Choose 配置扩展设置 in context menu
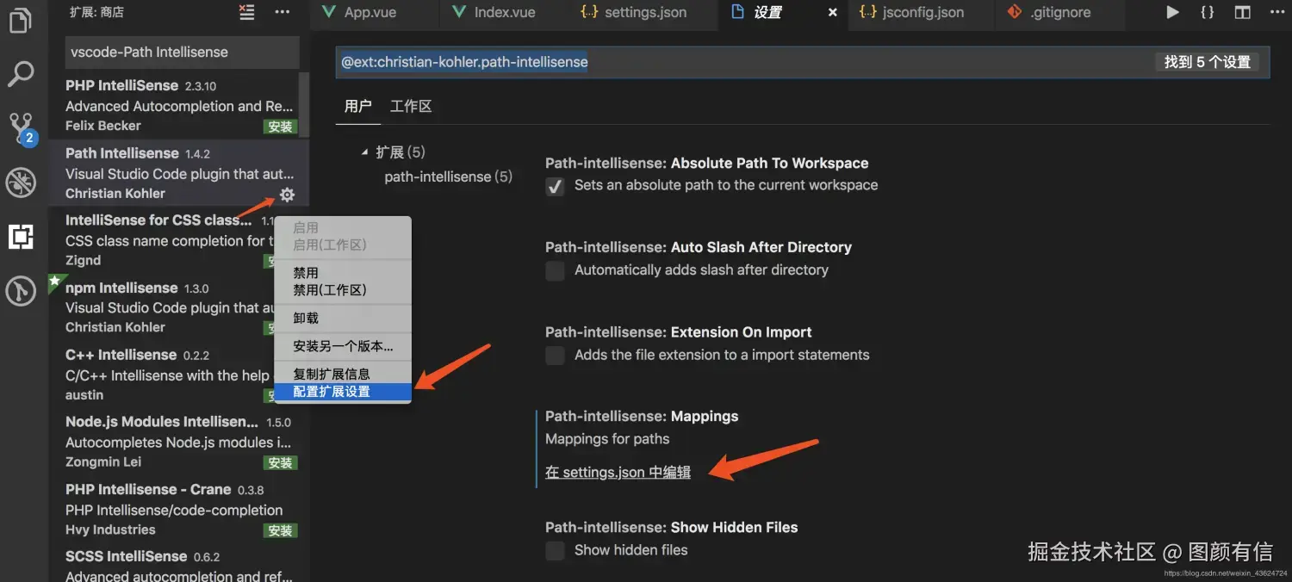 tap(342, 392)
